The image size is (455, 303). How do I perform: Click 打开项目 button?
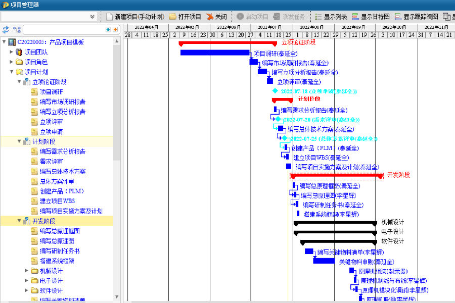coord(185,17)
